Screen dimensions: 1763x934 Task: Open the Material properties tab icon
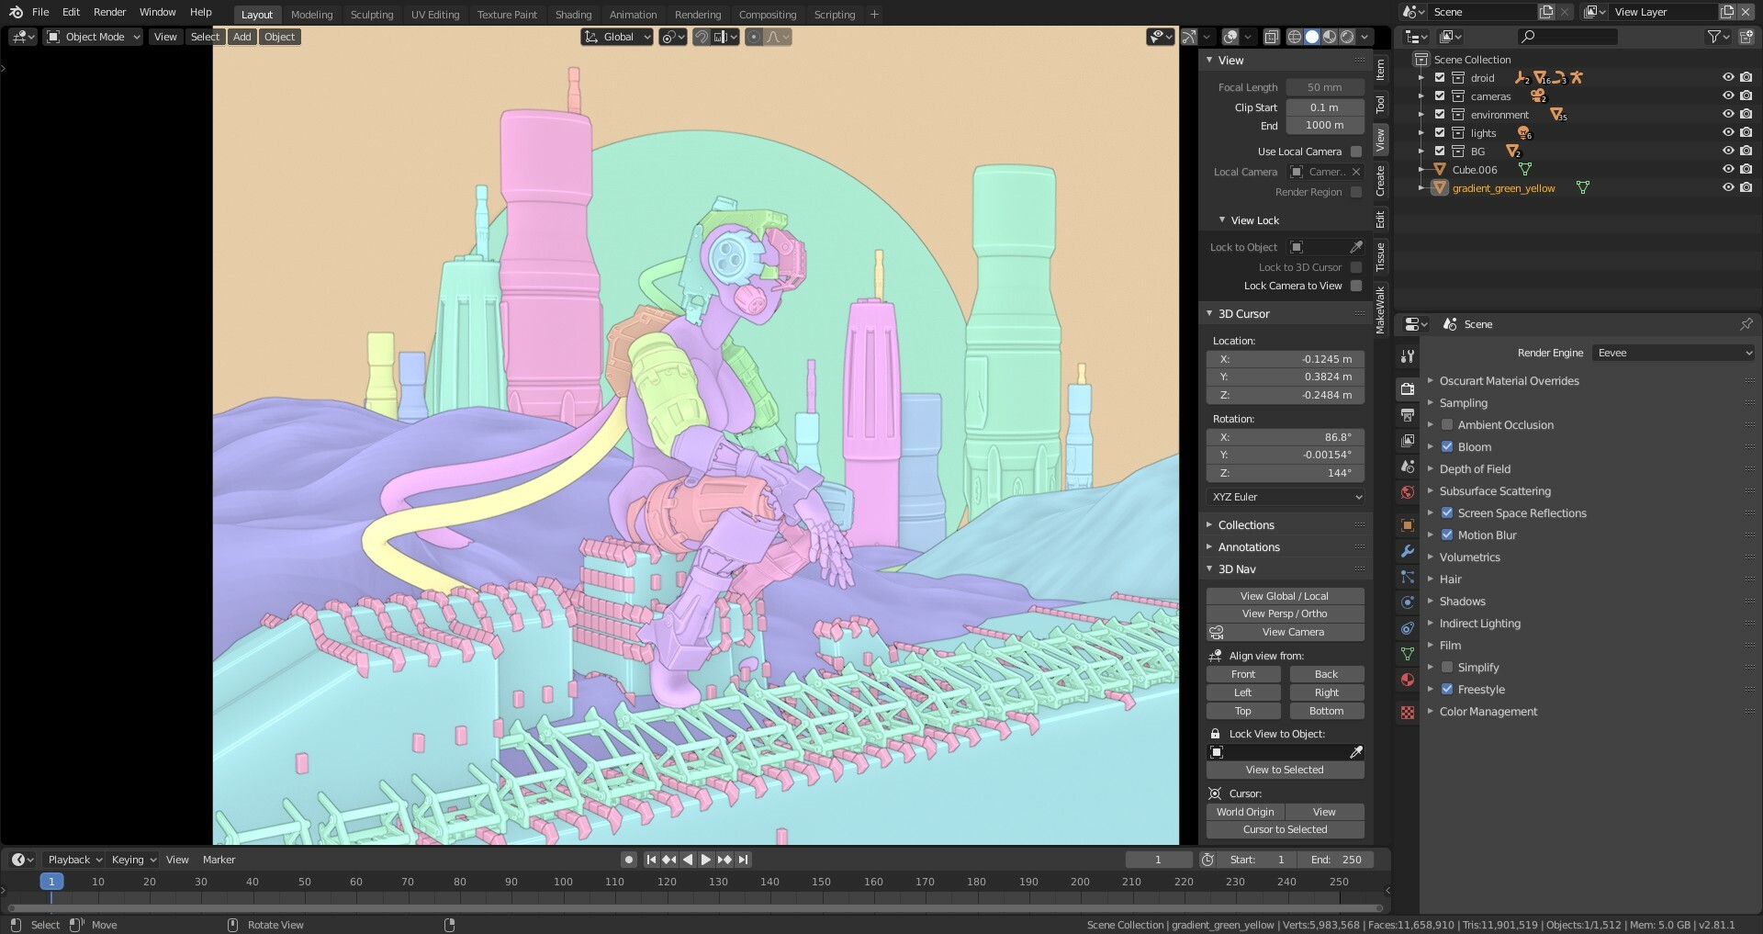[x=1407, y=680]
